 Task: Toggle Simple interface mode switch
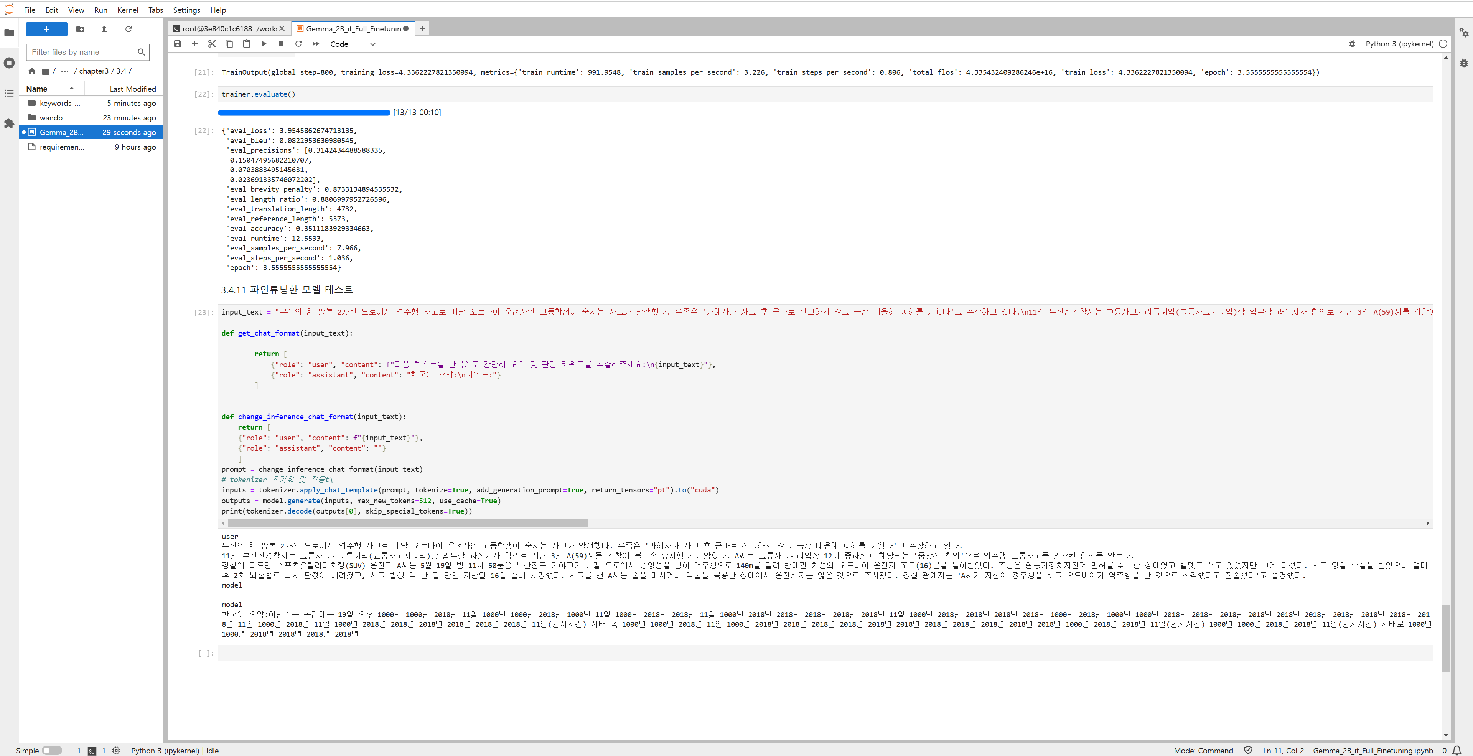[51, 750]
